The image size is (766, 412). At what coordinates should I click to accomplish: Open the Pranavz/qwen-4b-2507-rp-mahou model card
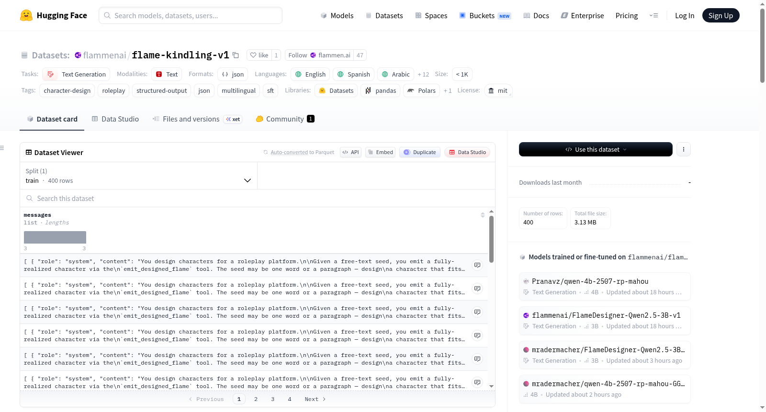point(605,287)
